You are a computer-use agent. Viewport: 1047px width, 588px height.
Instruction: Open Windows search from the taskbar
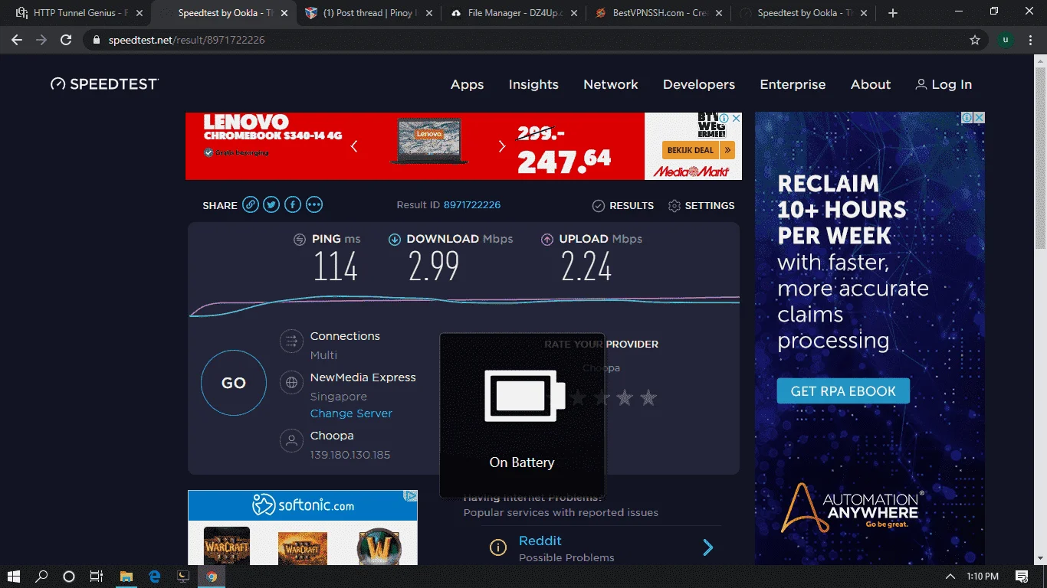(41, 577)
